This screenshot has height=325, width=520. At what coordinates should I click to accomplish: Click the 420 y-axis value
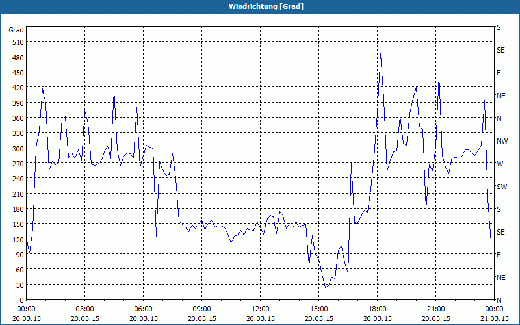click(x=18, y=88)
